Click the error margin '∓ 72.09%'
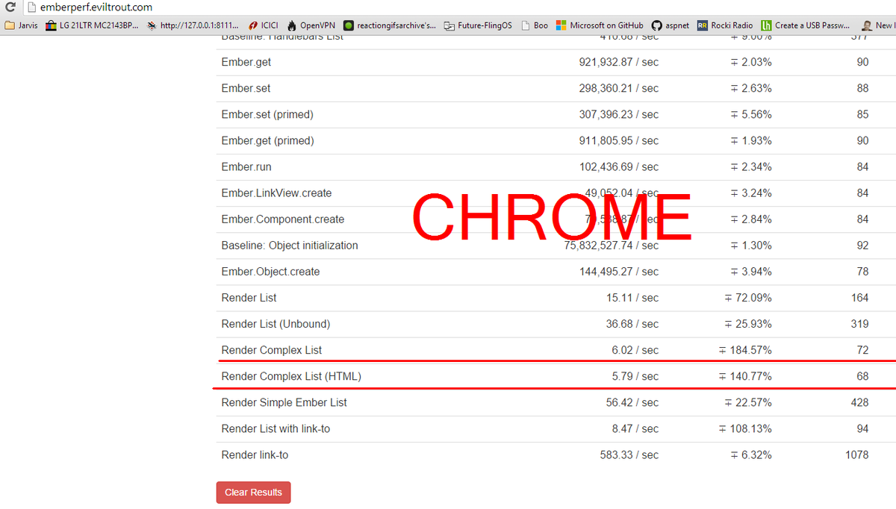Image resolution: width=896 pixels, height=509 pixels. pos(748,298)
